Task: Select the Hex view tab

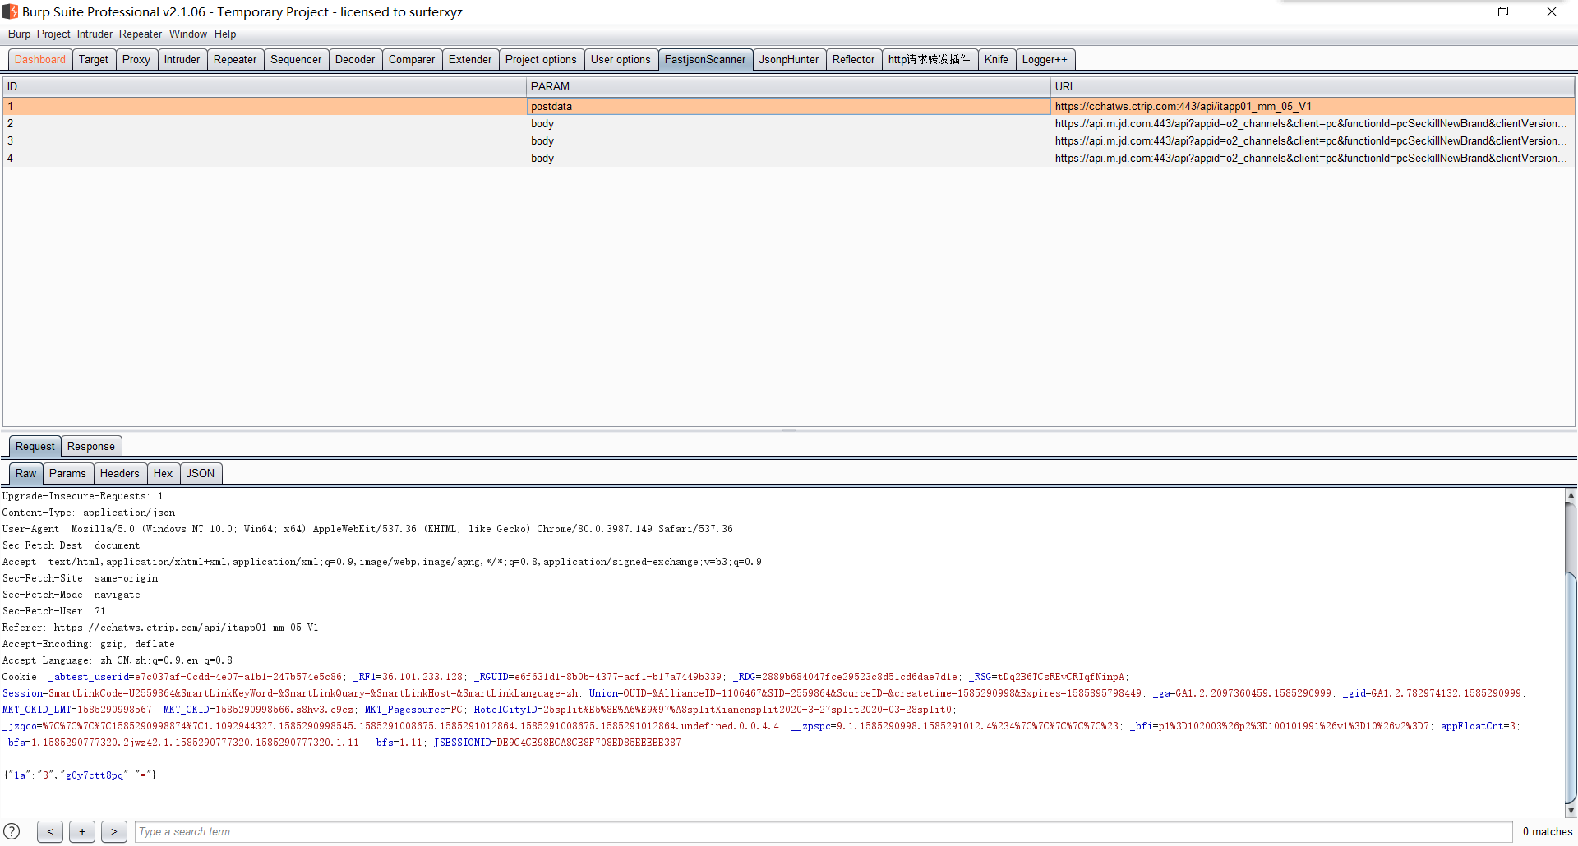Action: point(163,473)
